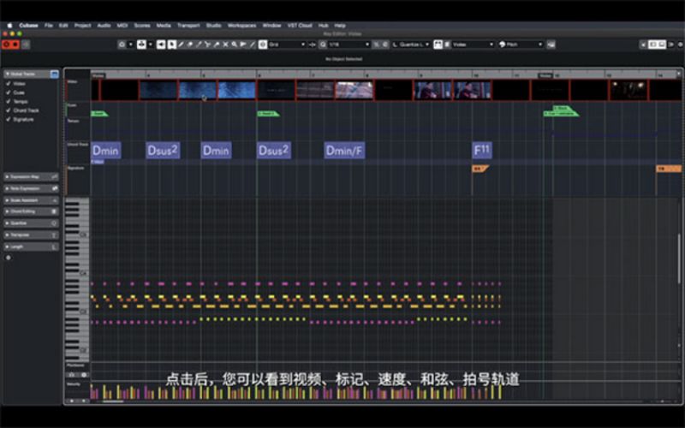This screenshot has height=428, width=685.
Task: Select the F11 chord event
Action: click(482, 151)
